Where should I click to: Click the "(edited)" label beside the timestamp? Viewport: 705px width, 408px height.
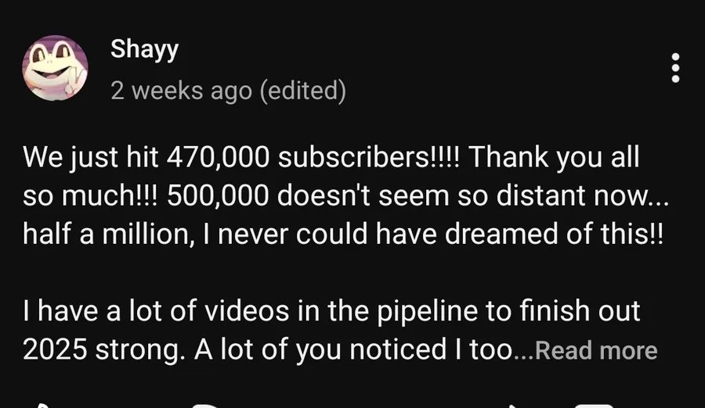pos(302,91)
